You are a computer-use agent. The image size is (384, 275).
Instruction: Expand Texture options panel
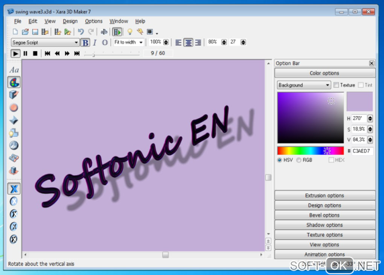325,235
